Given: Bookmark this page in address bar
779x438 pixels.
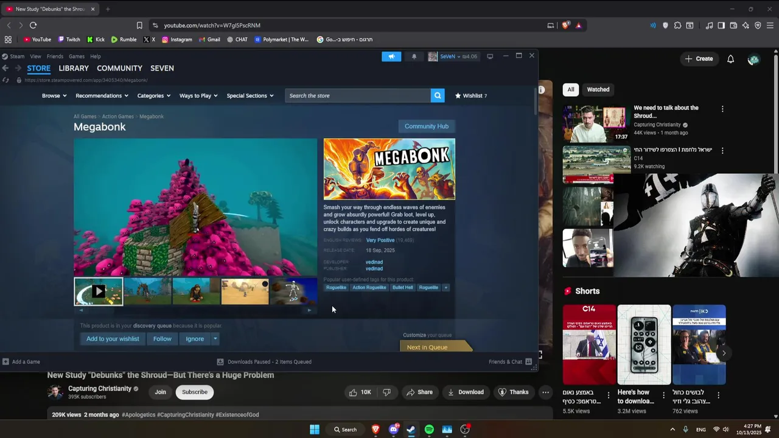Looking at the screenshot, I should point(139,26).
